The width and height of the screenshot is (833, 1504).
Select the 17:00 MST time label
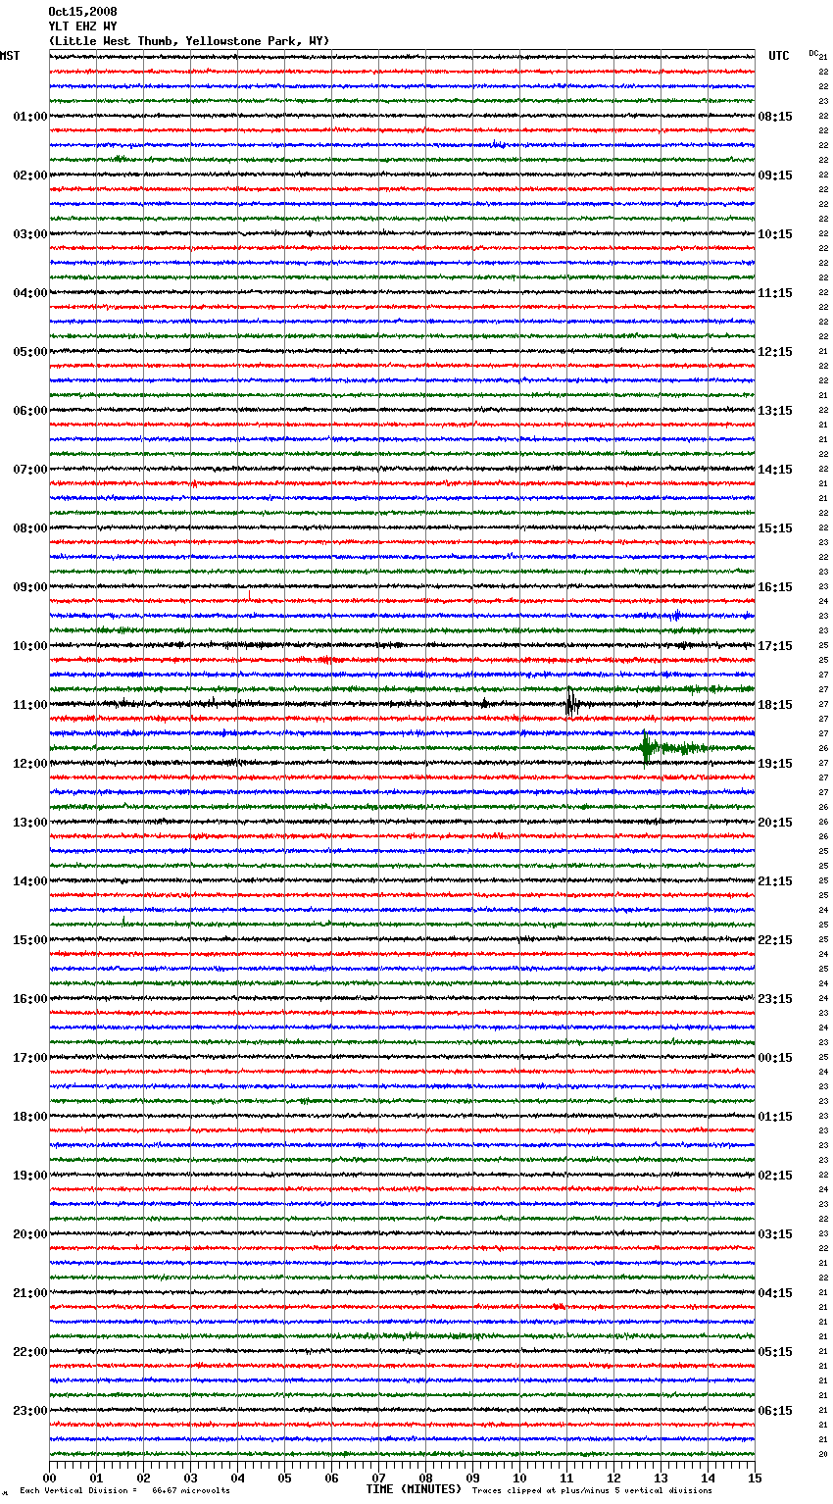[x=30, y=1058]
